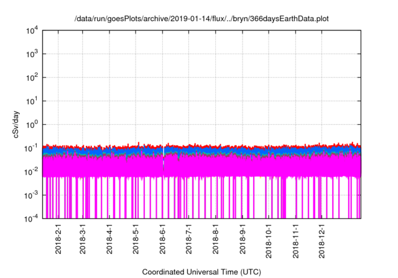This screenshot has width=398, height=278.
Task: Click the 10^3 y-axis tick label
Action: [x=32, y=54]
